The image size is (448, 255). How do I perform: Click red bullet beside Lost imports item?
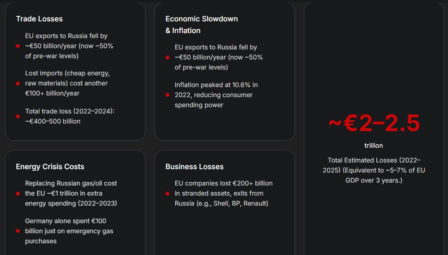(18, 83)
